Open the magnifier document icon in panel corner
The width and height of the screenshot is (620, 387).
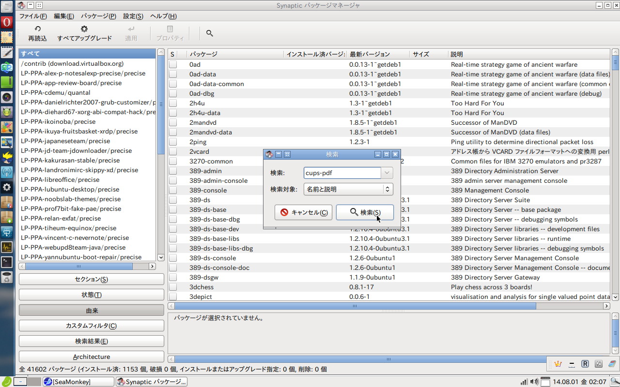coord(614,382)
